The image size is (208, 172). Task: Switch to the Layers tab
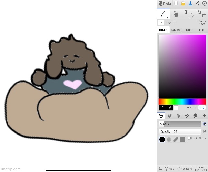point(176,30)
